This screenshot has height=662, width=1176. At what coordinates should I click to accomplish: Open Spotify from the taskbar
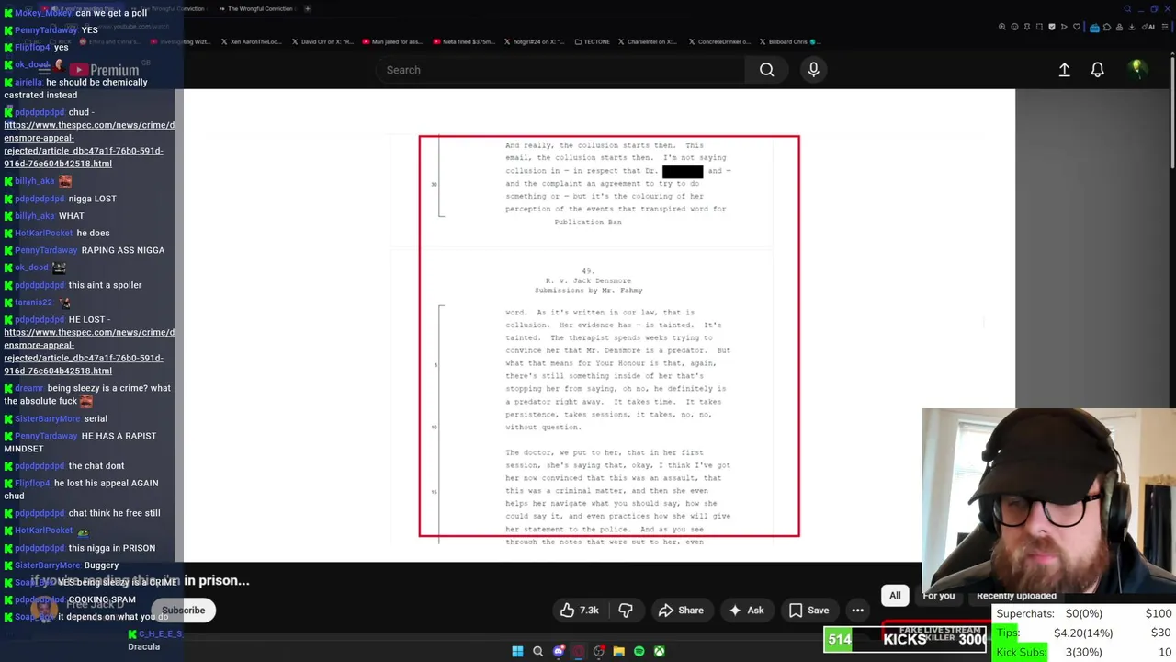coord(639,651)
